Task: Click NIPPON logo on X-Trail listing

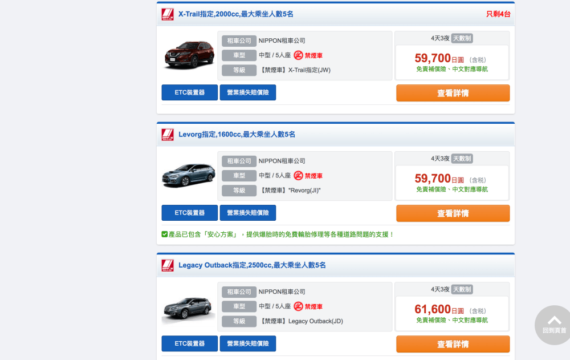Action: point(168,14)
